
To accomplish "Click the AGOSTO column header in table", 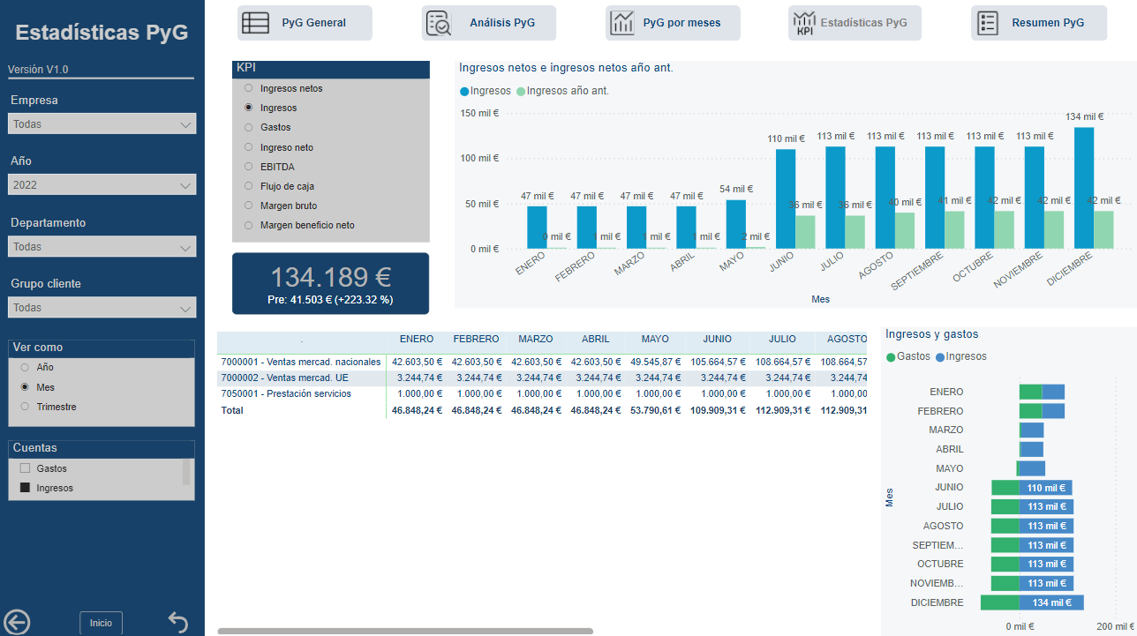I will pyautogui.click(x=847, y=339).
